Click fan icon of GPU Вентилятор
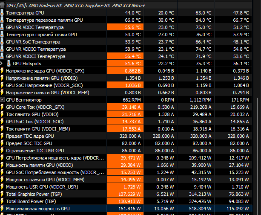 point(2,100)
